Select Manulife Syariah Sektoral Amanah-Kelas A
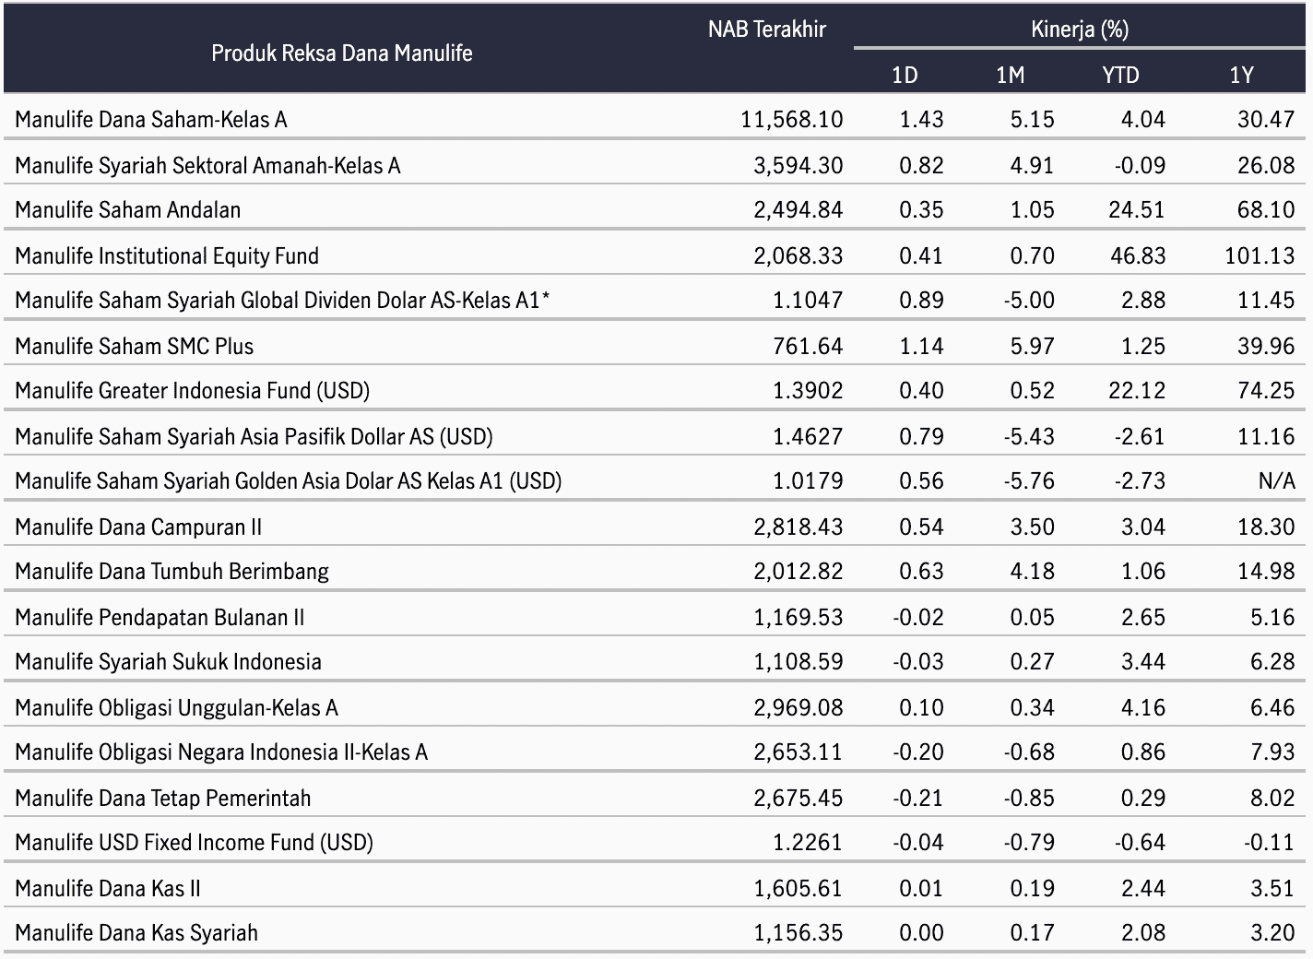The width and height of the screenshot is (1313, 959). click(x=207, y=165)
